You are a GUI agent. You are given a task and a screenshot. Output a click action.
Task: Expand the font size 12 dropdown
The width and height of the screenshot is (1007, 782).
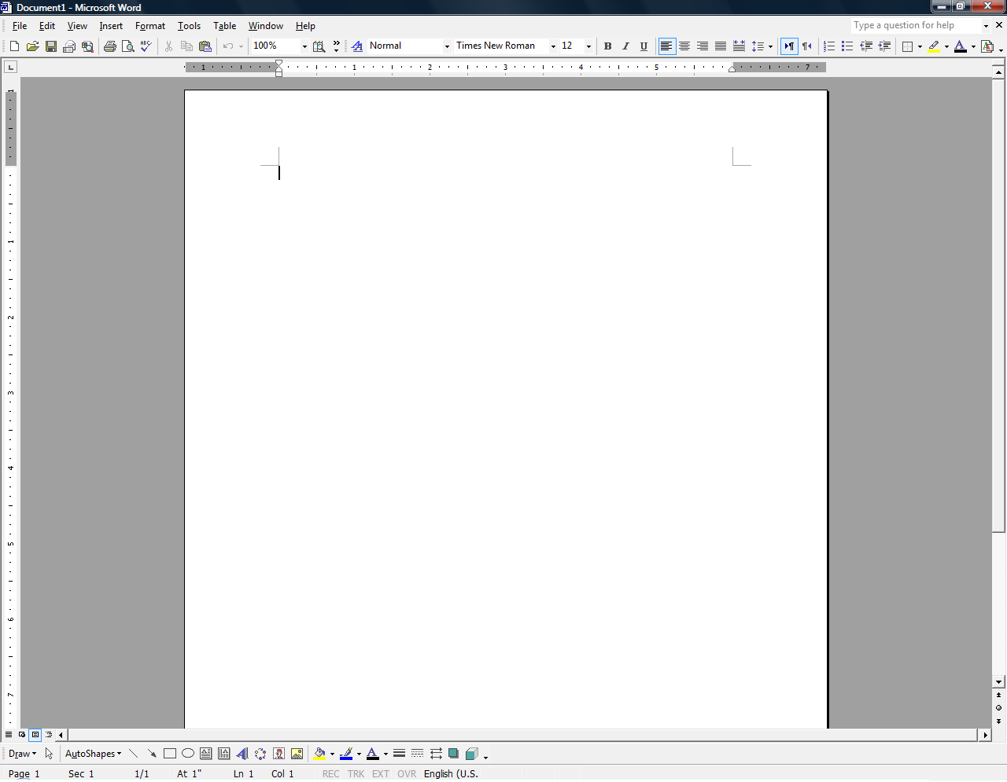pos(588,46)
